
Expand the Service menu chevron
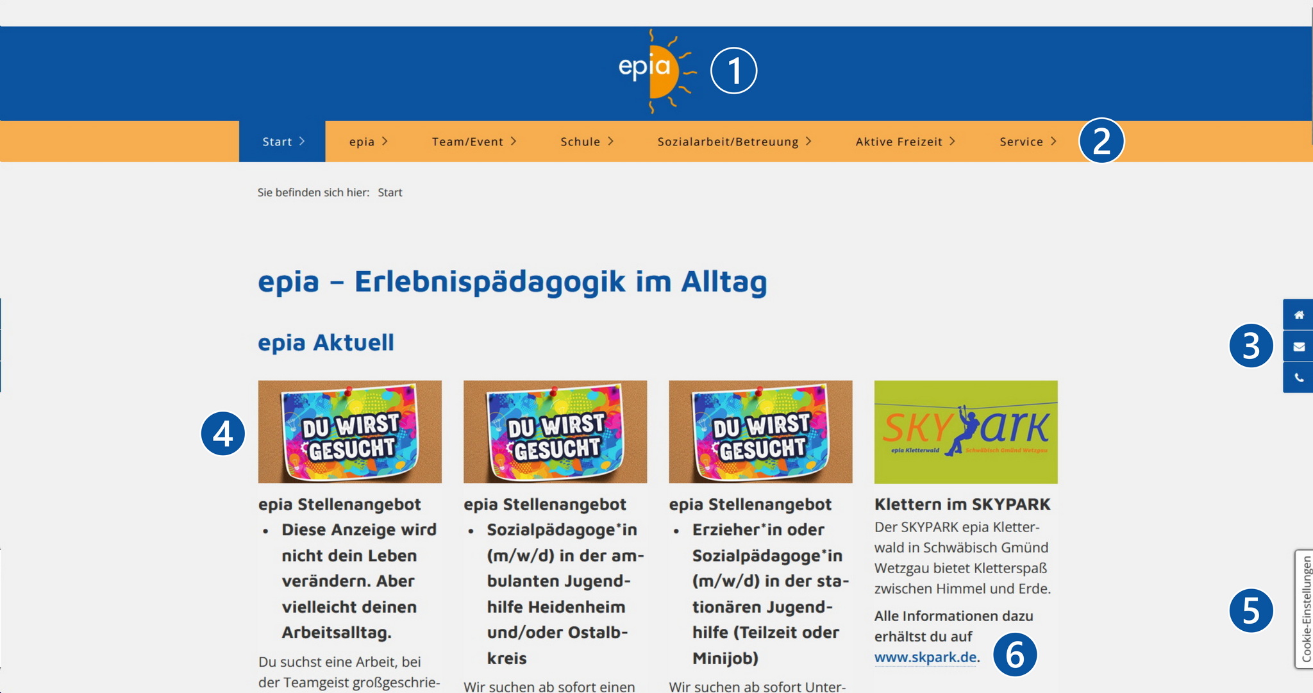click(x=1053, y=142)
